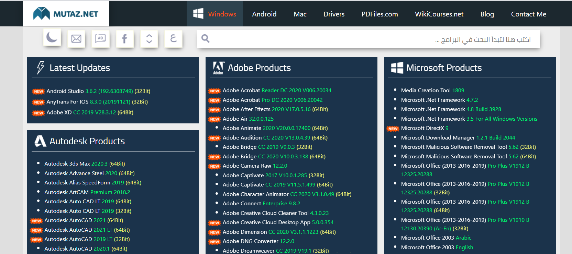
Task: Open .Net Framework 4.8 Build 3928
Action: click(x=451, y=109)
